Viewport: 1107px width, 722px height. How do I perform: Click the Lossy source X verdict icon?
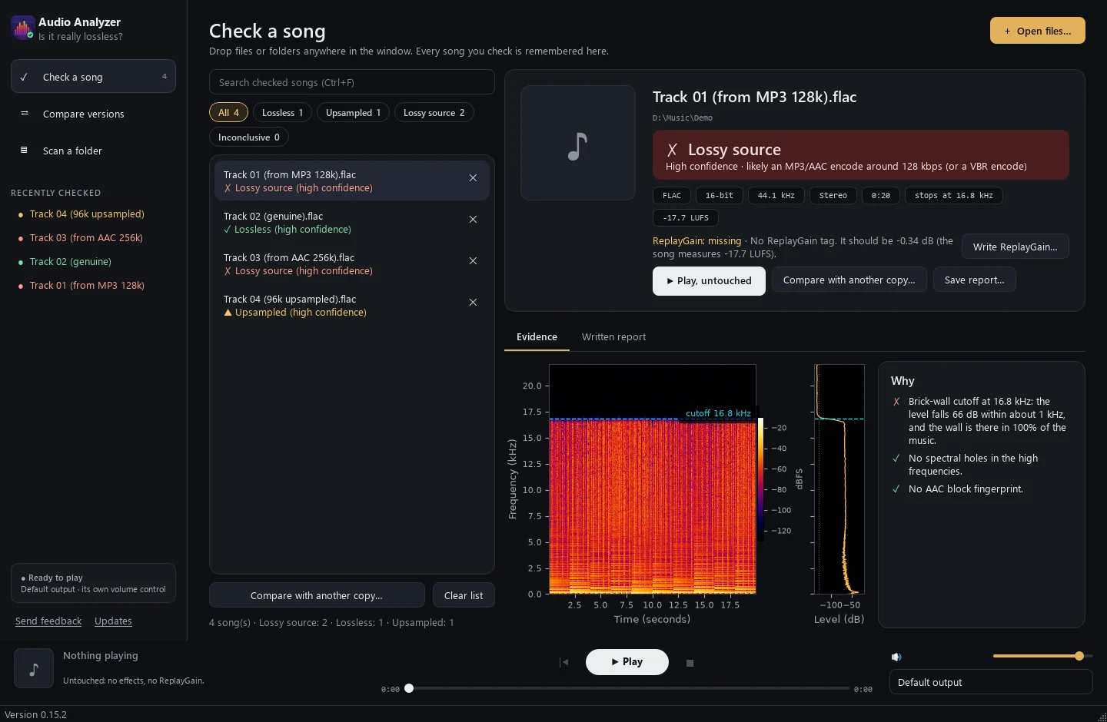coord(672,150)
